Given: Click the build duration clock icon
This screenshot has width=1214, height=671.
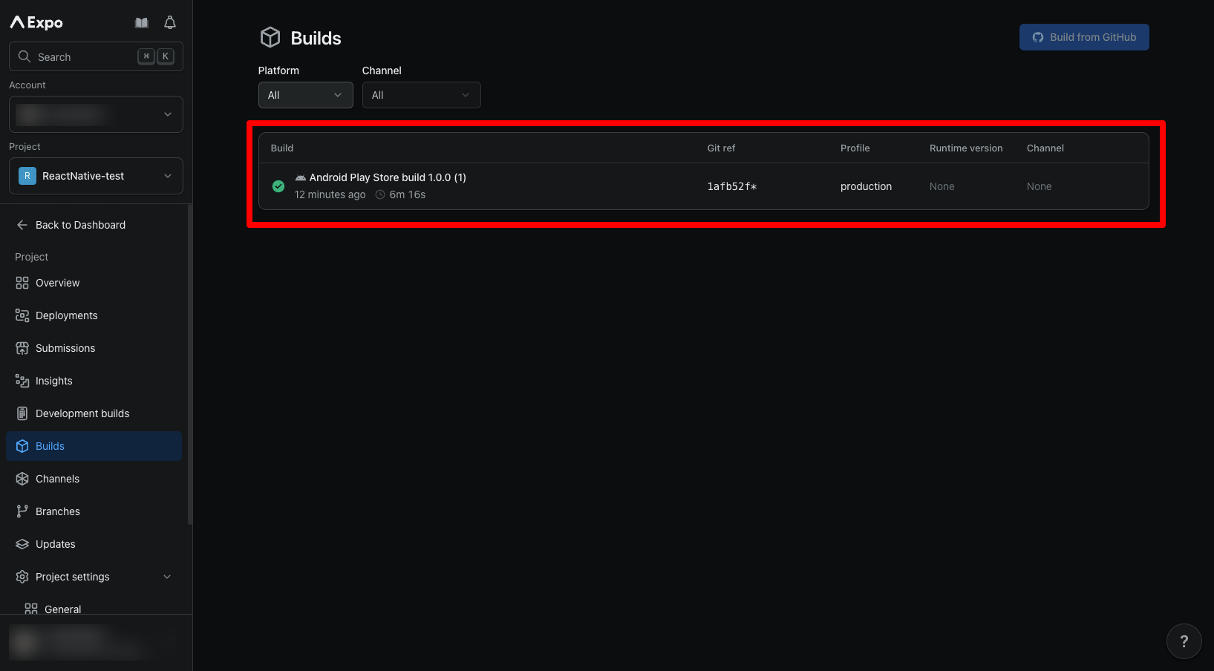Looking at the screenshot, I should 380,194.
